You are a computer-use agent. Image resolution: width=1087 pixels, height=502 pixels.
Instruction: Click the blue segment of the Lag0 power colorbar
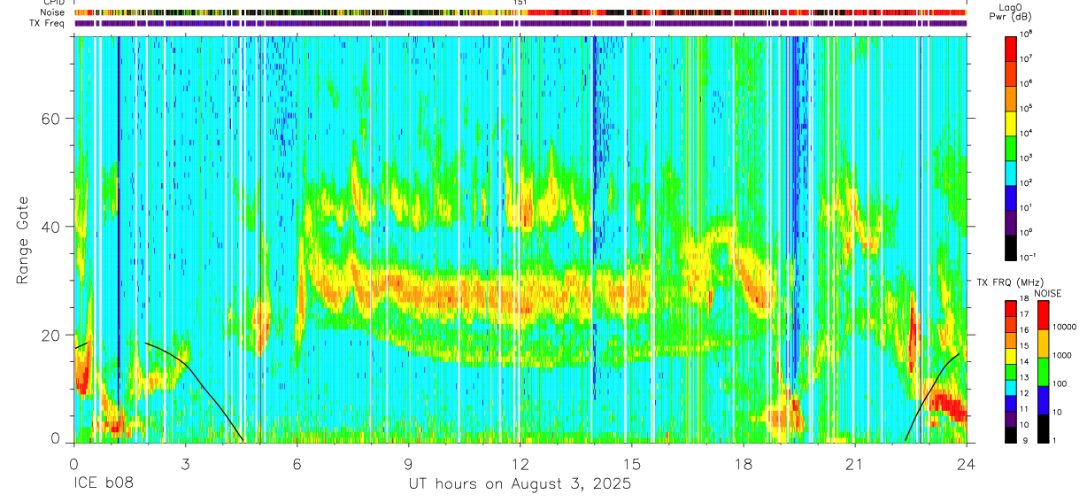tap(1011, 196)
